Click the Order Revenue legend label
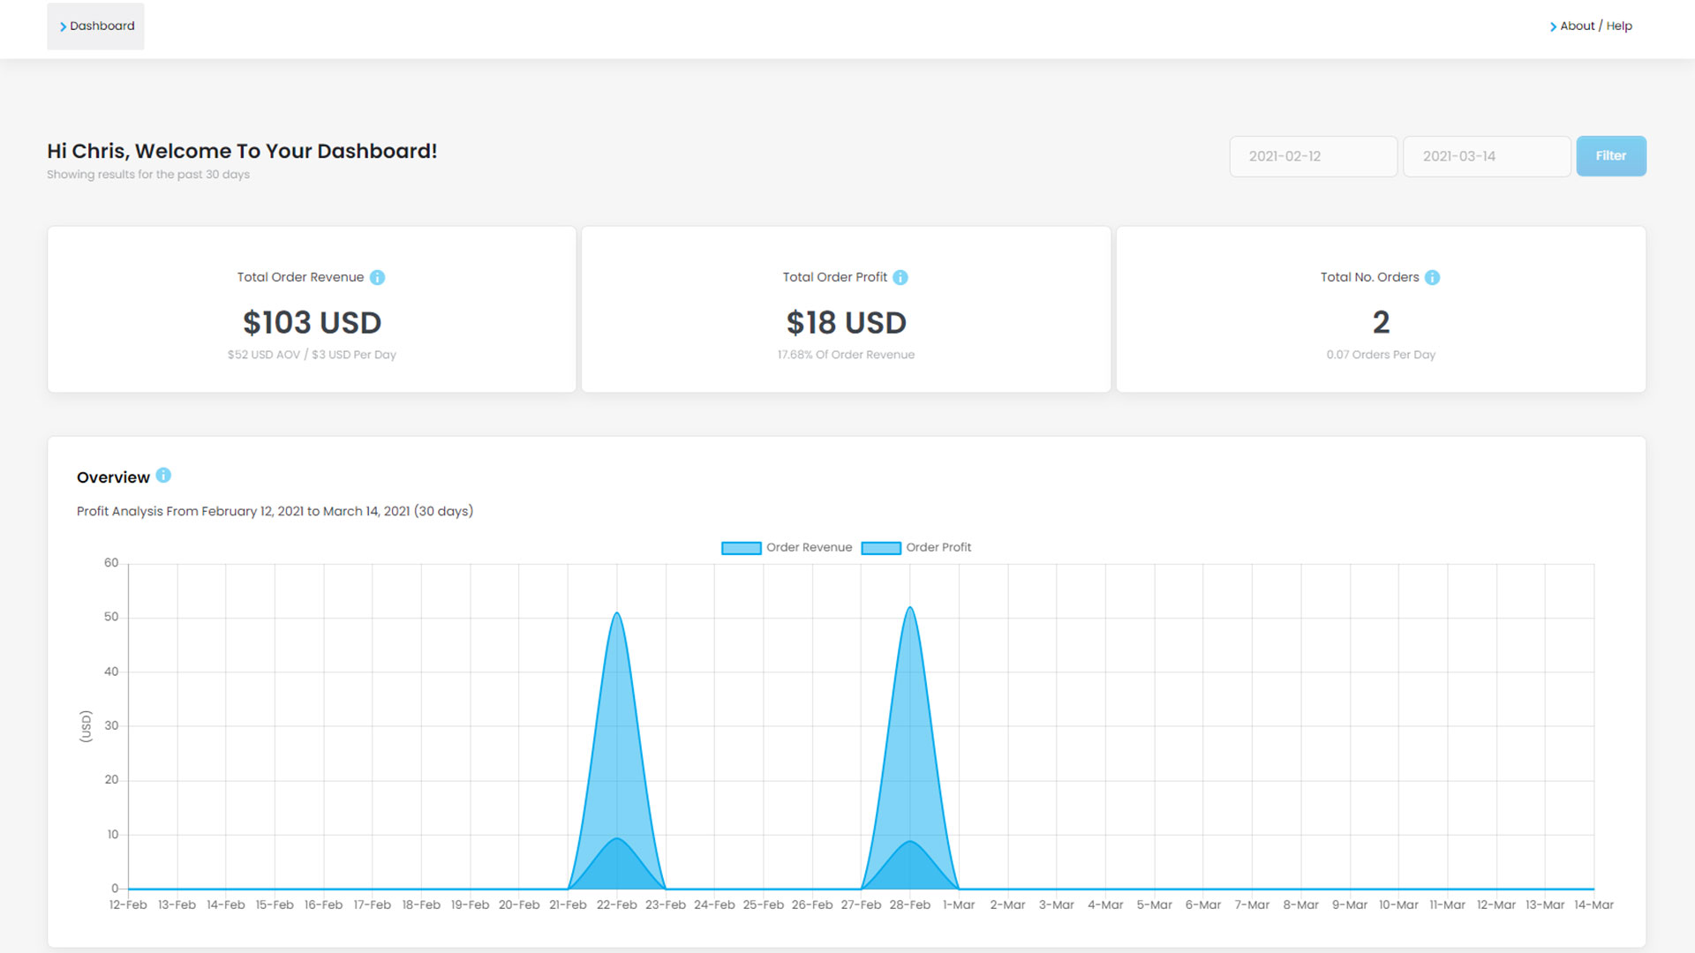 point(809,548)
